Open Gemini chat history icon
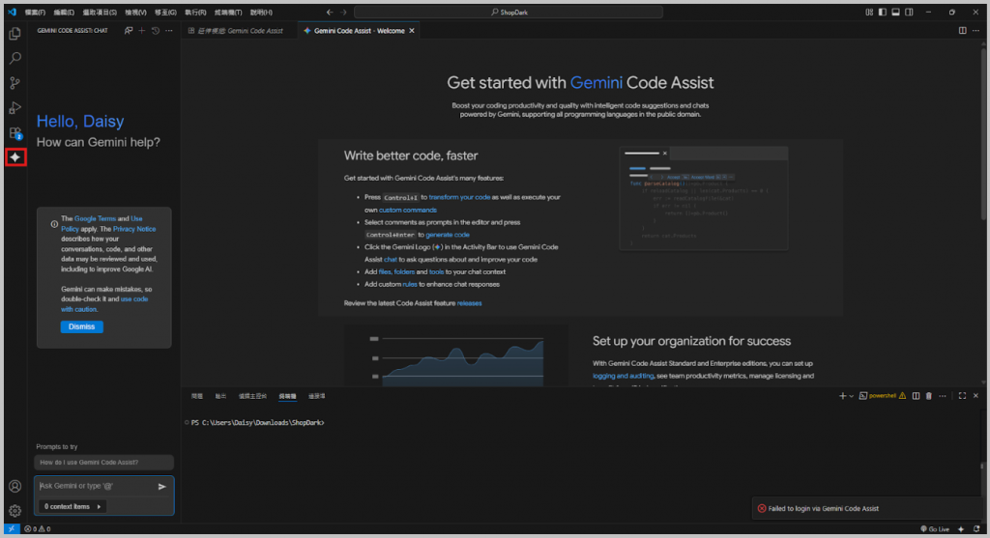The width and height of the screenshot is (990, 538). [x=156, y=30]
